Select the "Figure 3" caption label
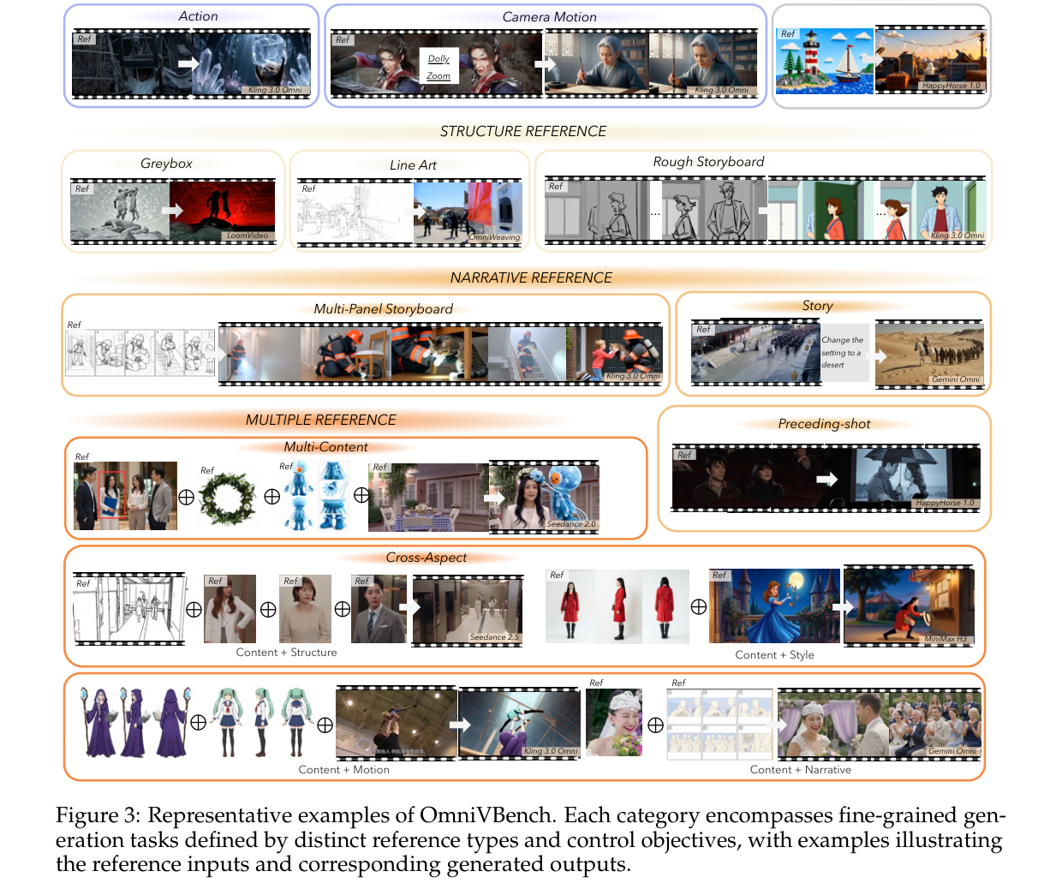The height and width of the screenshot is (889, 1062). 96,815
